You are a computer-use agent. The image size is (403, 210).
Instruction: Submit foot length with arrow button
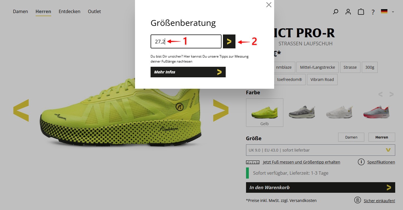pyautogui.click(x=229, y=41)
